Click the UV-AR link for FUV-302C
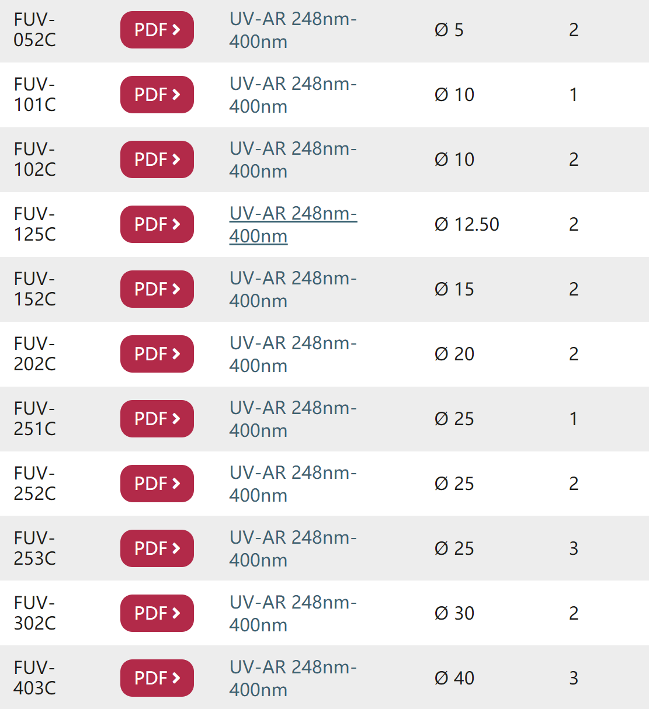The width and height of the screenshot is (649, 709). point(293,613)
